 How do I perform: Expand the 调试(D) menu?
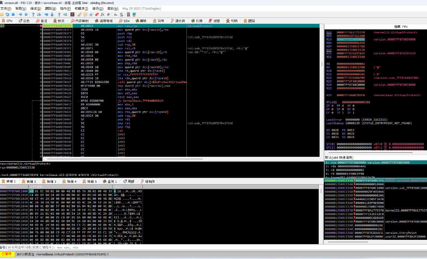(x=35, y=9)
